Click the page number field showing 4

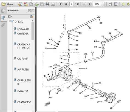(x=72, y=4)
